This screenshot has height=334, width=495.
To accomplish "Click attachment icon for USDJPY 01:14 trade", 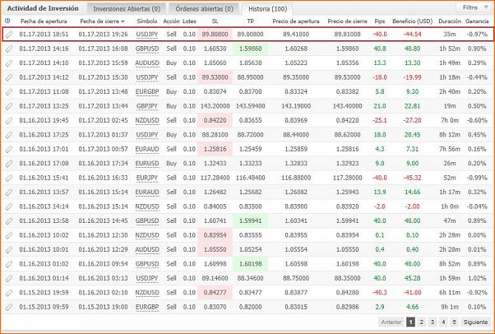I will (10, 278).
